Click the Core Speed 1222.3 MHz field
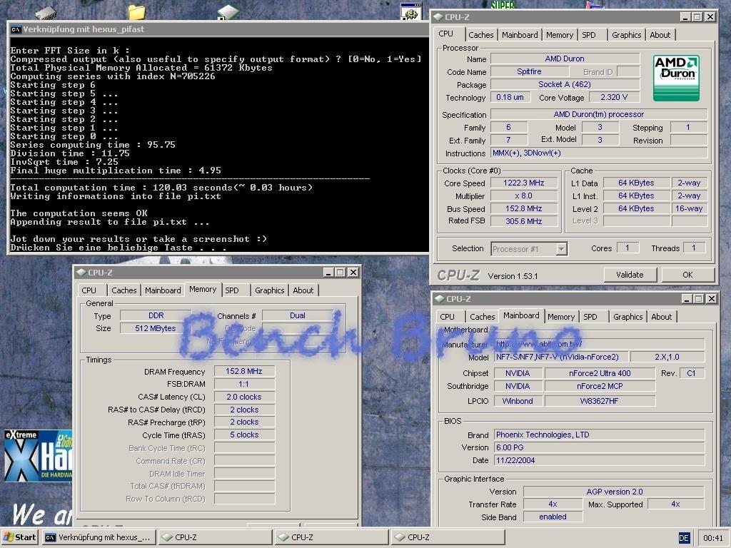This screenshot has height=548, width=731. pos(523,183)
